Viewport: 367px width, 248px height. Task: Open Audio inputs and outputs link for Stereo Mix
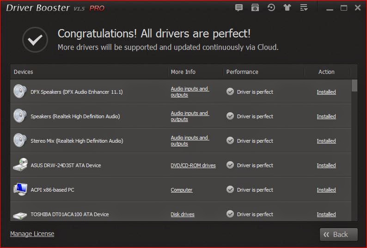[x=190, y=140]
